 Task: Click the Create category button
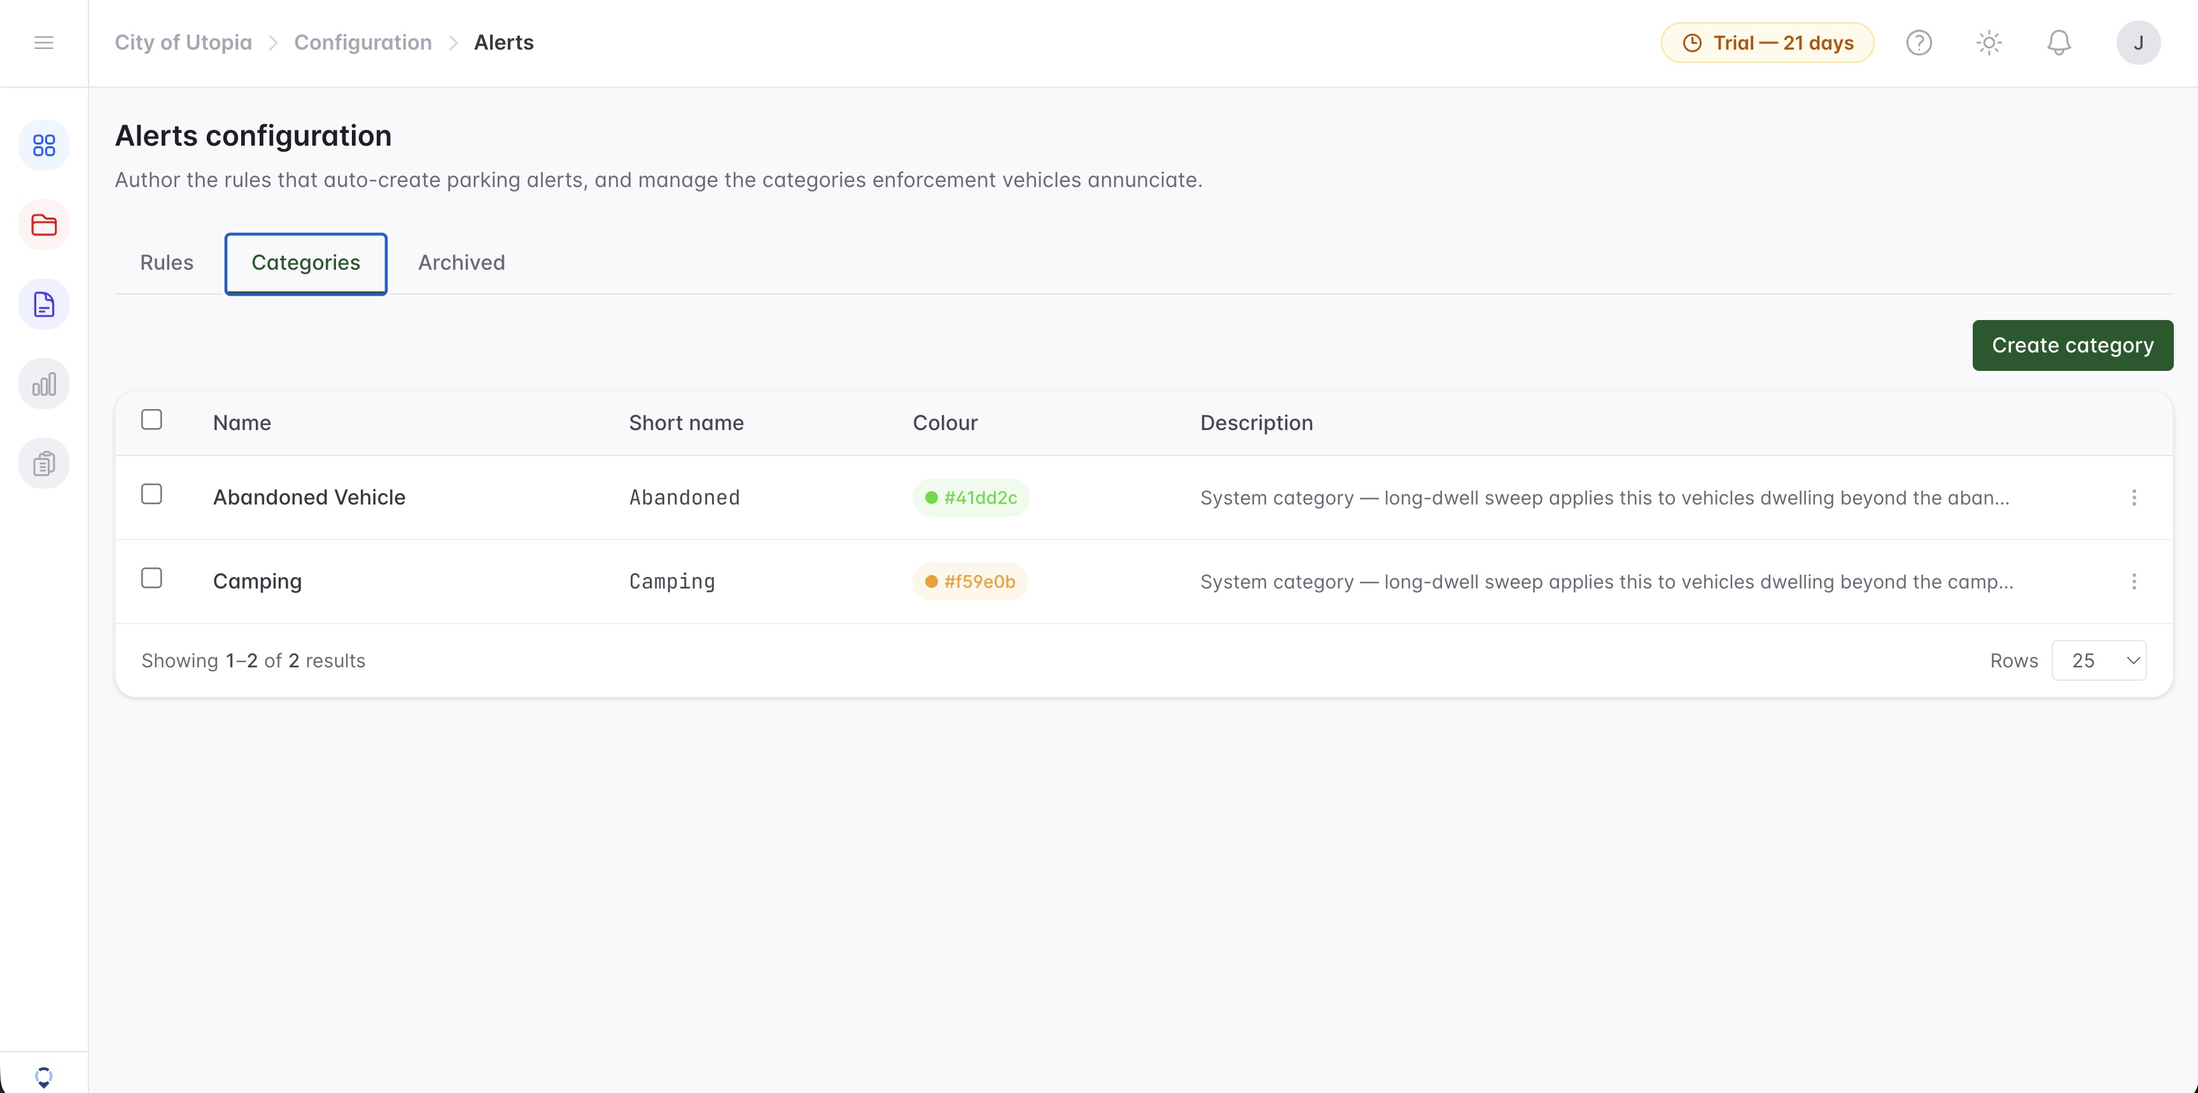(x=2073, y=345)
